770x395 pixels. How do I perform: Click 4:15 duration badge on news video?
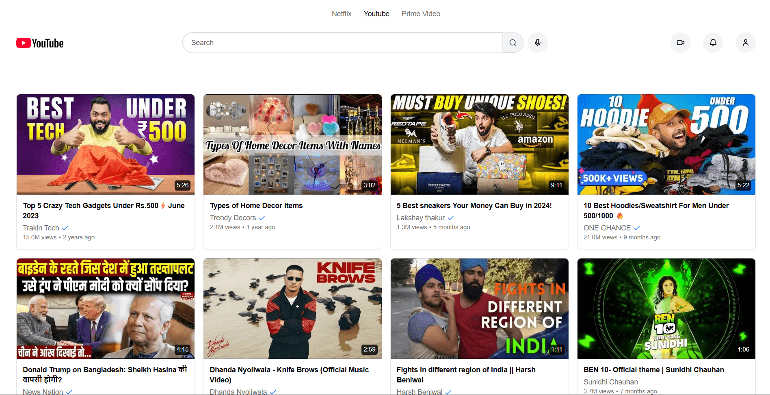182,349
